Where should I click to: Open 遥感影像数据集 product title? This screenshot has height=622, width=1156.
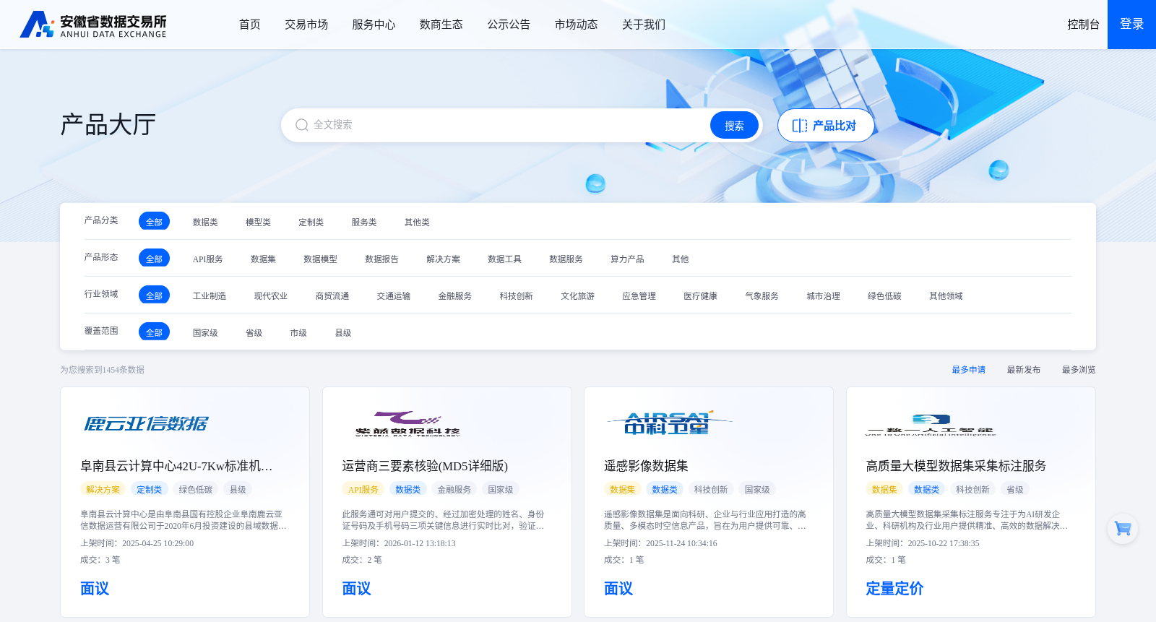(646, 466)
